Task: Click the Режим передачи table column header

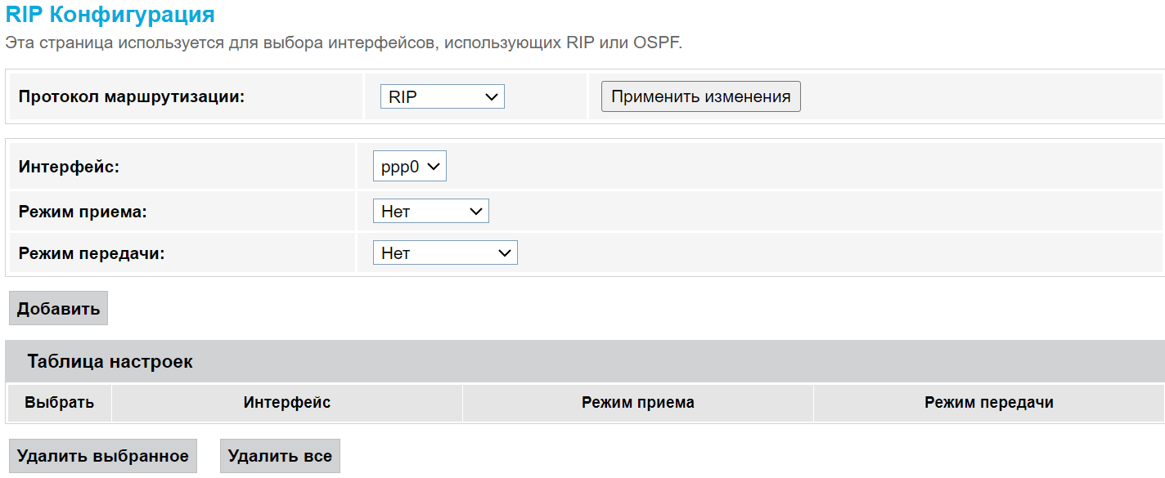Action: click(x=988, y=403)
